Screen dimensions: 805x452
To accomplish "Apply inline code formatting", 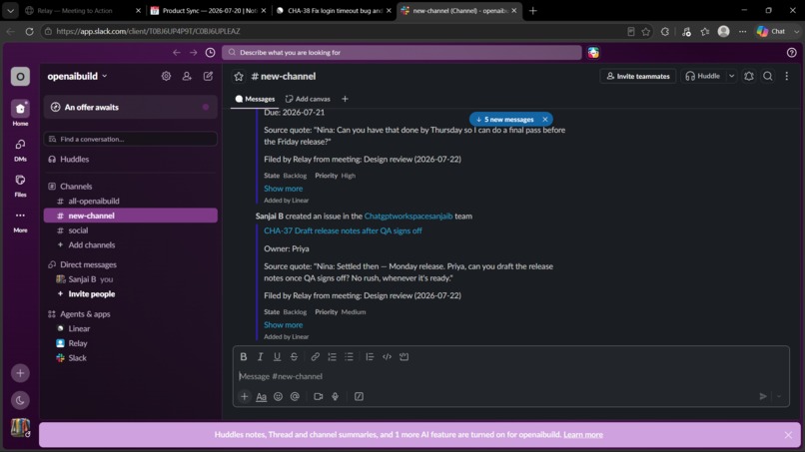I will (x=388, y=356).
